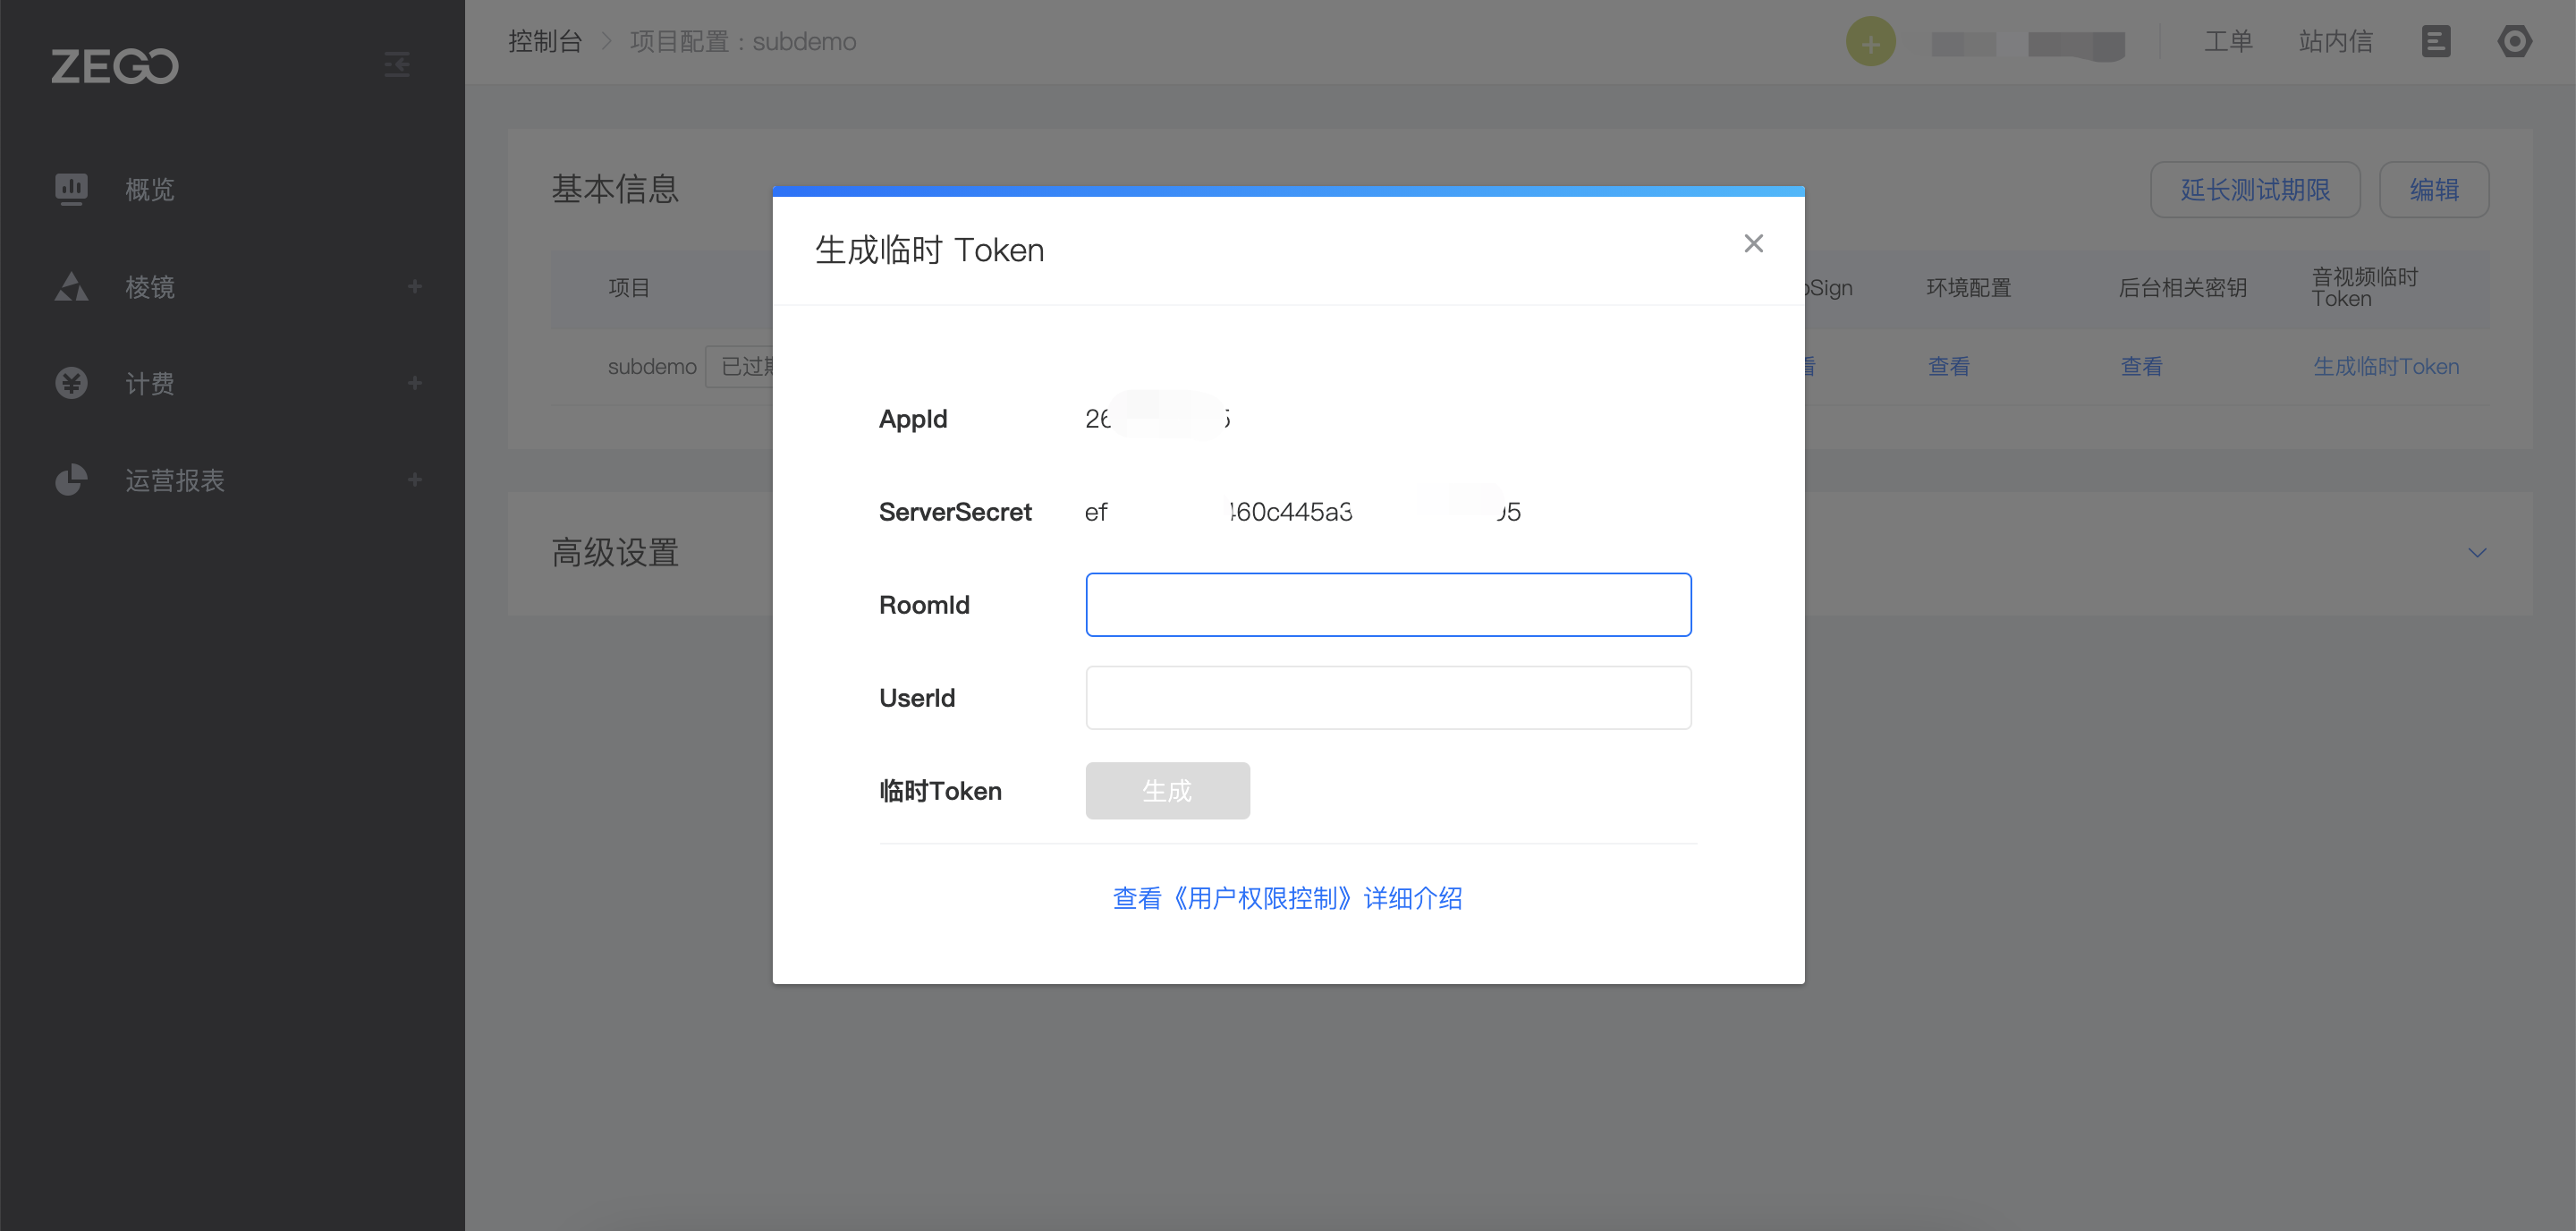Open the 站内信 menu item

pyautogui.click(x=2336, y=41)
